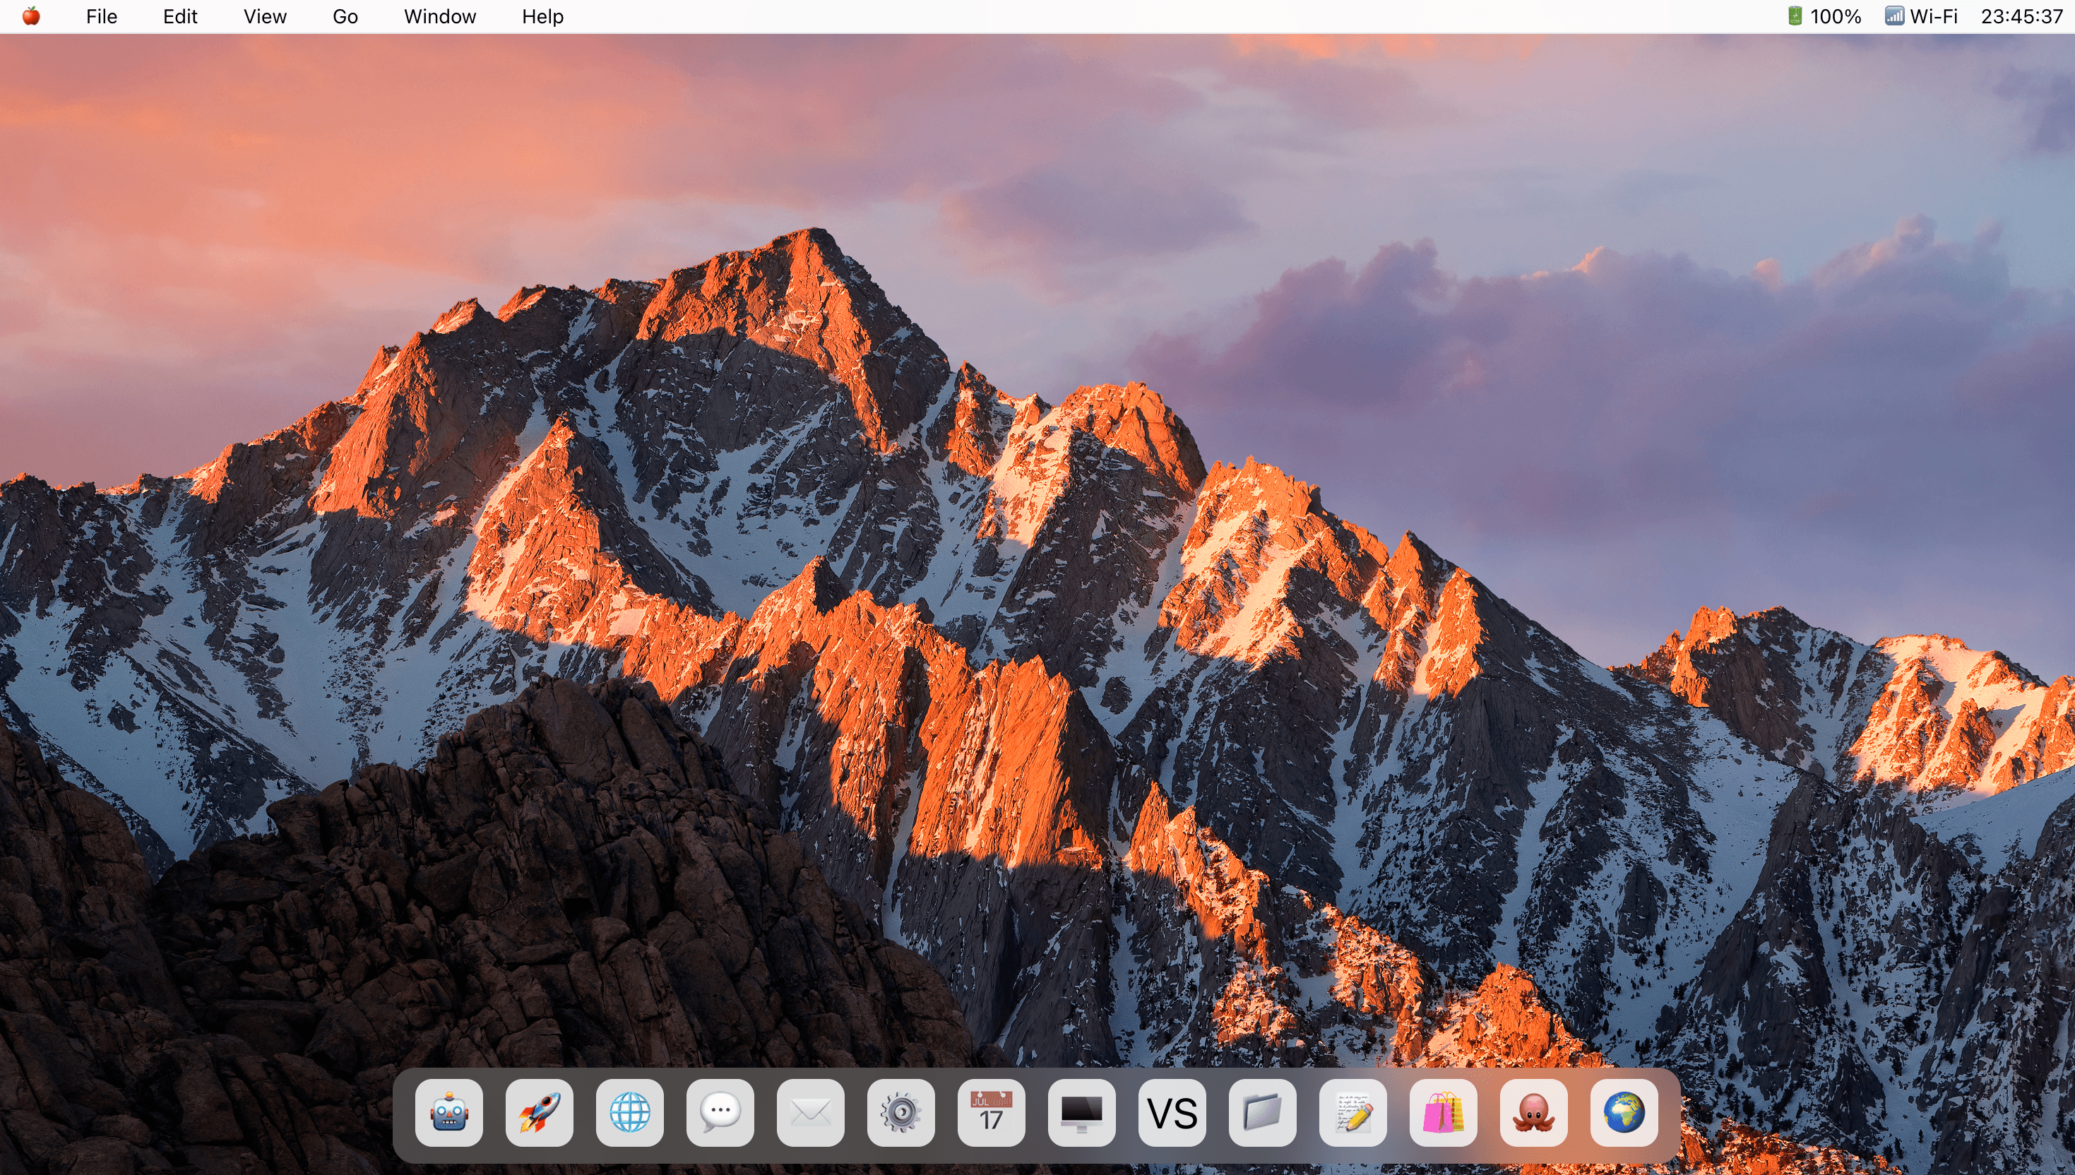Open the robot icon in the dock
The width and height of the screenshot is (2075, 1175).
click(x=448, y=1113)
